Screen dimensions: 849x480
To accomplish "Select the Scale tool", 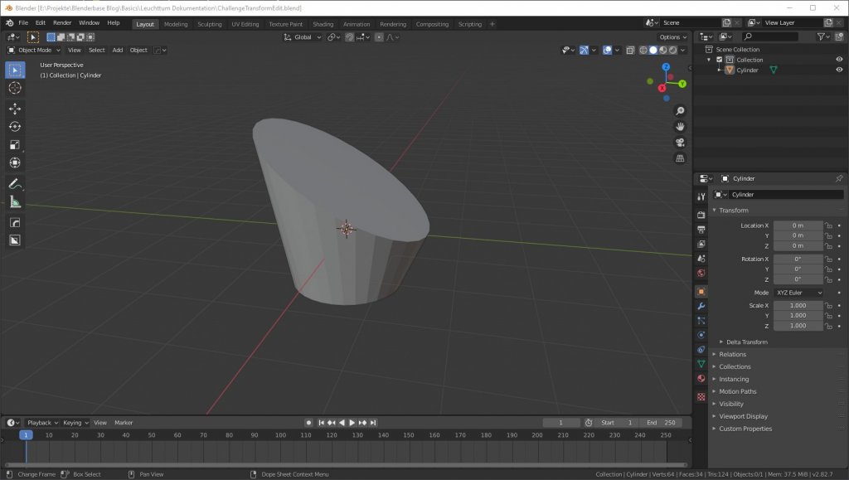I will click(x=15, y=145).
